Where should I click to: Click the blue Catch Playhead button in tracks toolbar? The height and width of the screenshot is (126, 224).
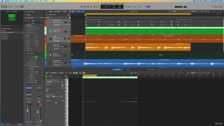(83, 12)
